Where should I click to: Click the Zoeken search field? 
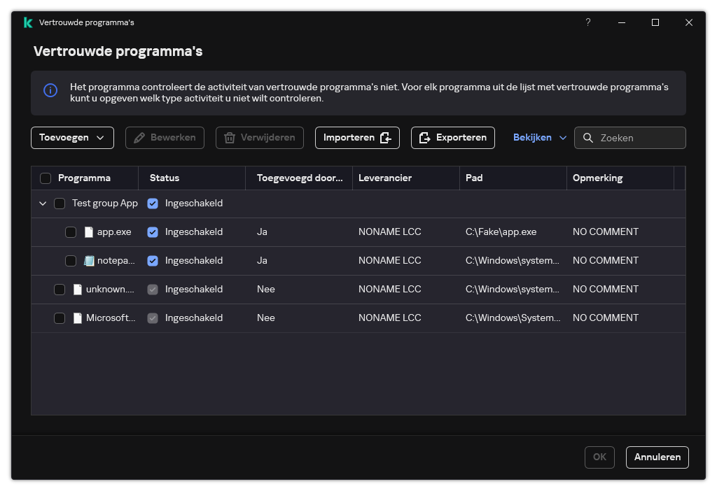coord(639,138)
